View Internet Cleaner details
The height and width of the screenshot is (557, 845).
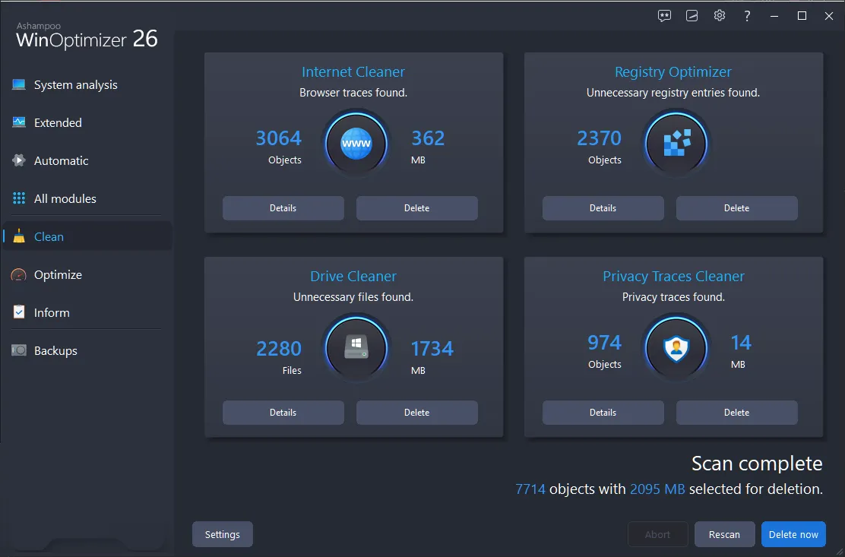point(283,207)
